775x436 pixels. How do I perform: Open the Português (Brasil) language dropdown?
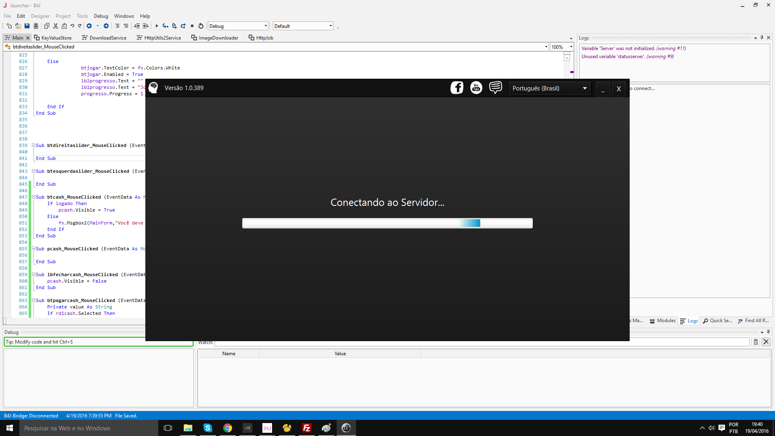pos(549,88)
